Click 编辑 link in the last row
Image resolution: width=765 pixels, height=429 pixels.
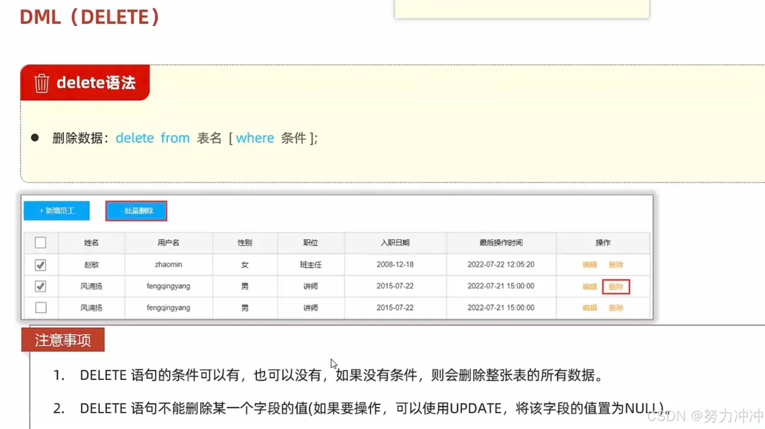[x=589, y=308]
